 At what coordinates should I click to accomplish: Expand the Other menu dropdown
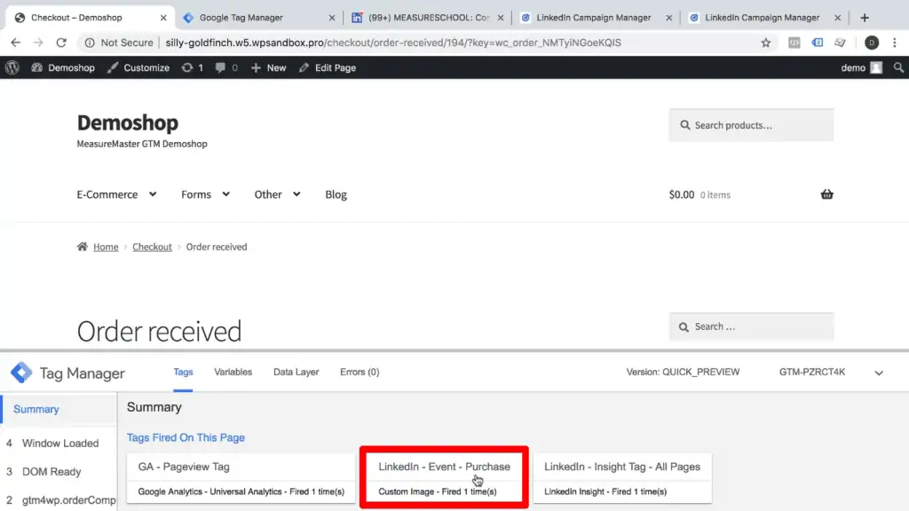[277, 194]
